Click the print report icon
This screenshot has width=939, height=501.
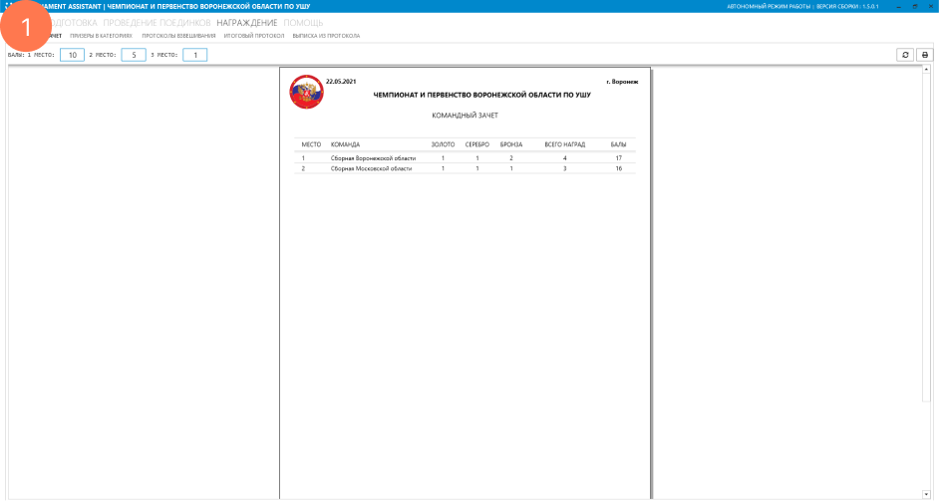925,55
